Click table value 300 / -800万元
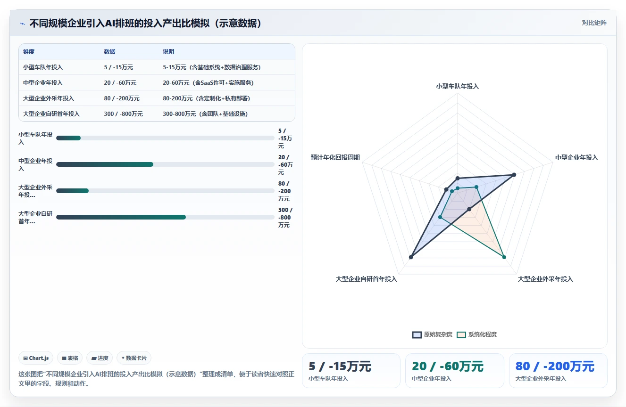 [124, 114]
